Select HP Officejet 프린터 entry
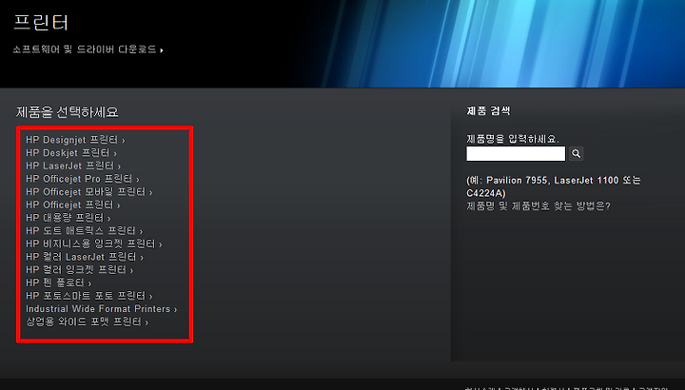Screen dimensions: 685x390 [x=73, y=205]
